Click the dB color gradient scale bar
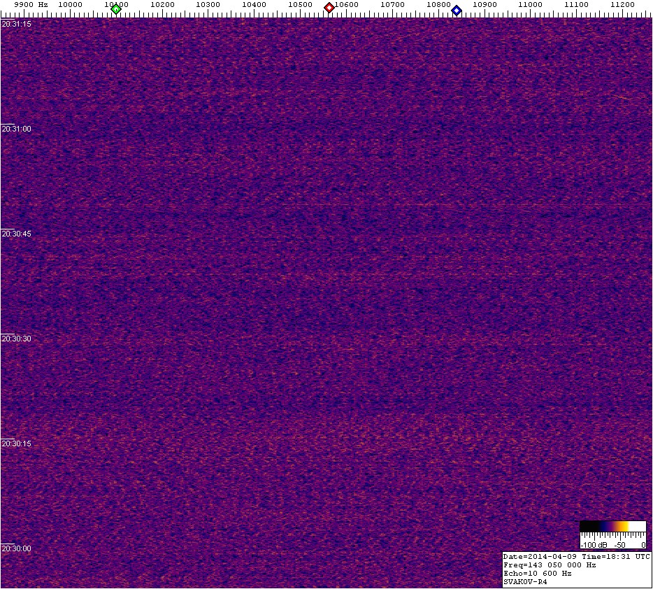This screenshot has width=653, height=589. (612, 527)
